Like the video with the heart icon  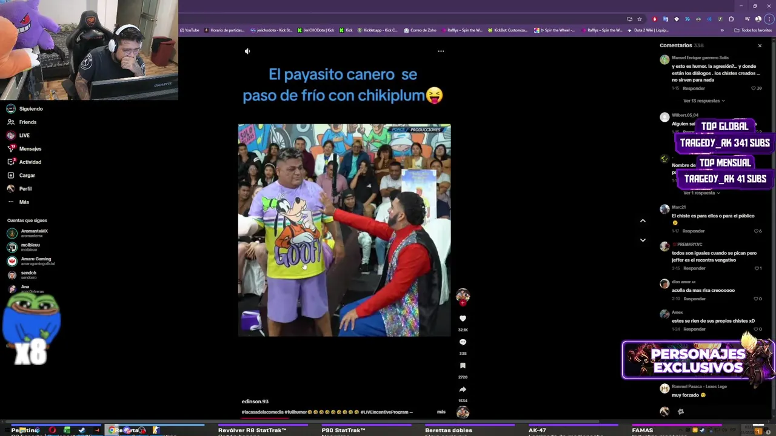[x=463, y=319]
